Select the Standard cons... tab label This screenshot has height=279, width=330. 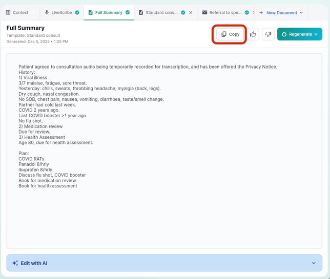(161, 12)
